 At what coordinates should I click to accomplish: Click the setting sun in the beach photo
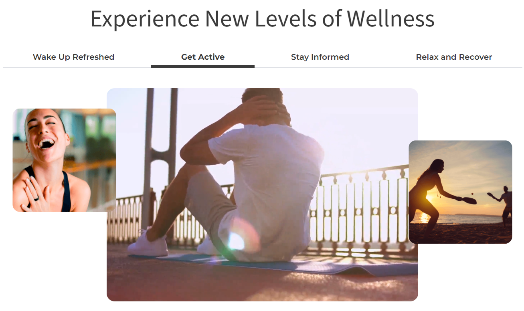tap(429, 198)
